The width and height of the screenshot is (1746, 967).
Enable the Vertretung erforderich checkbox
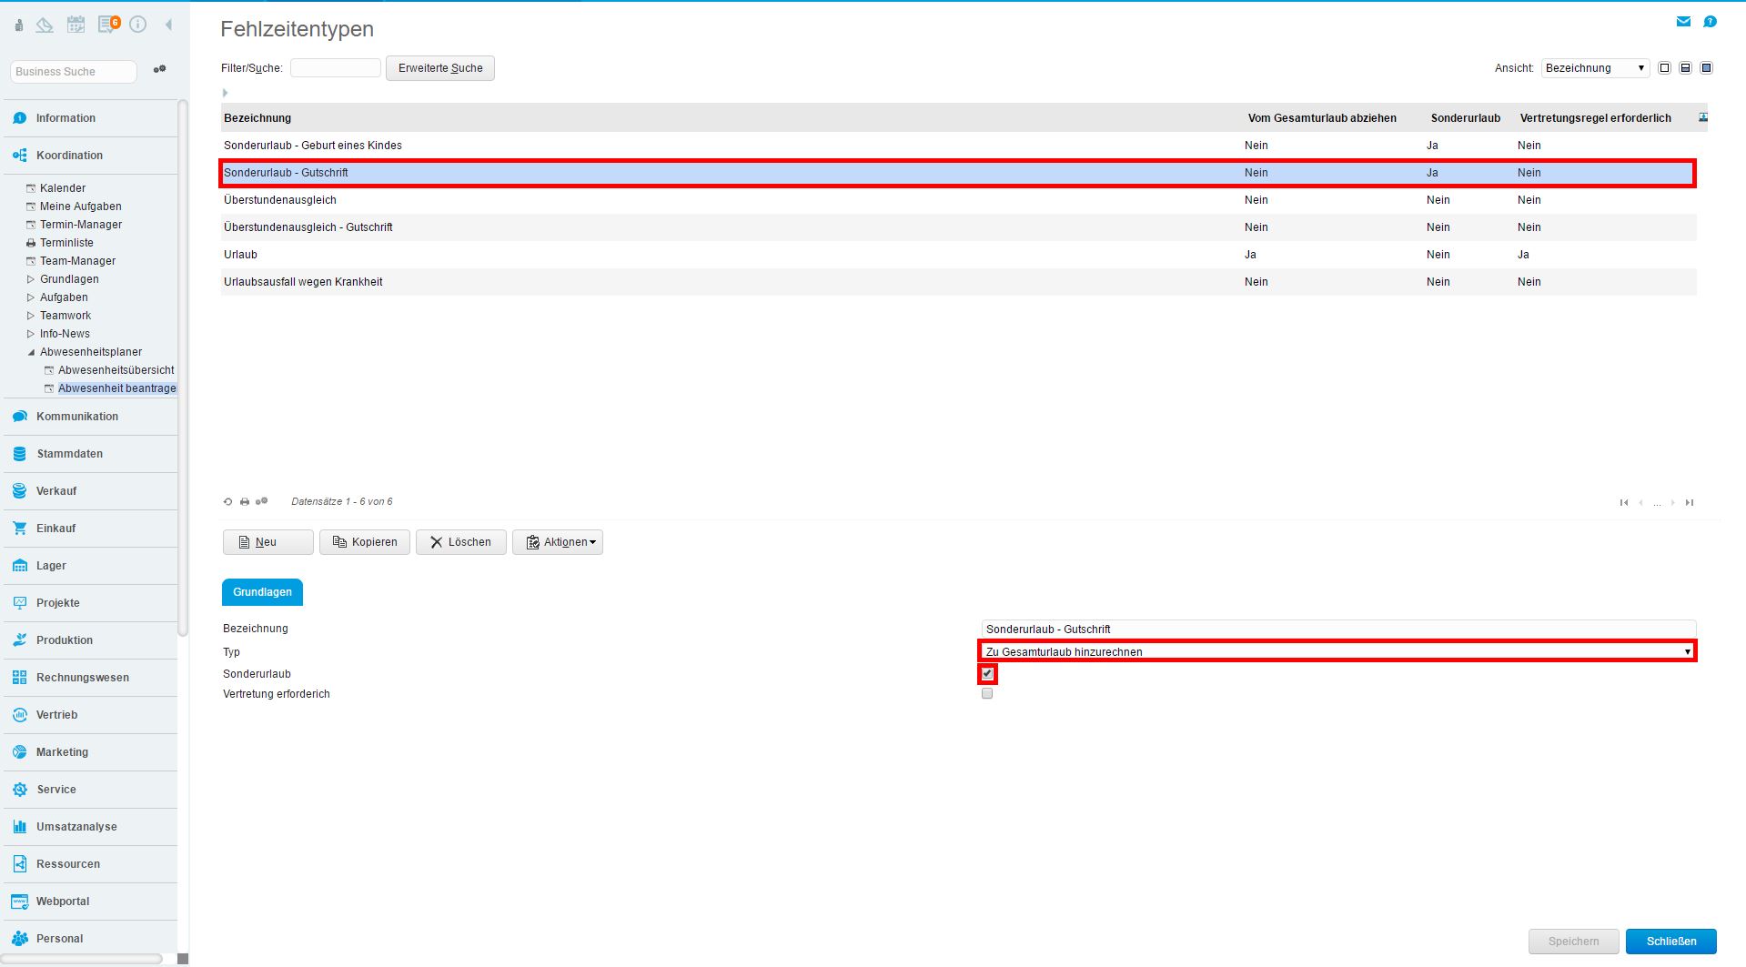pos(987,694)
